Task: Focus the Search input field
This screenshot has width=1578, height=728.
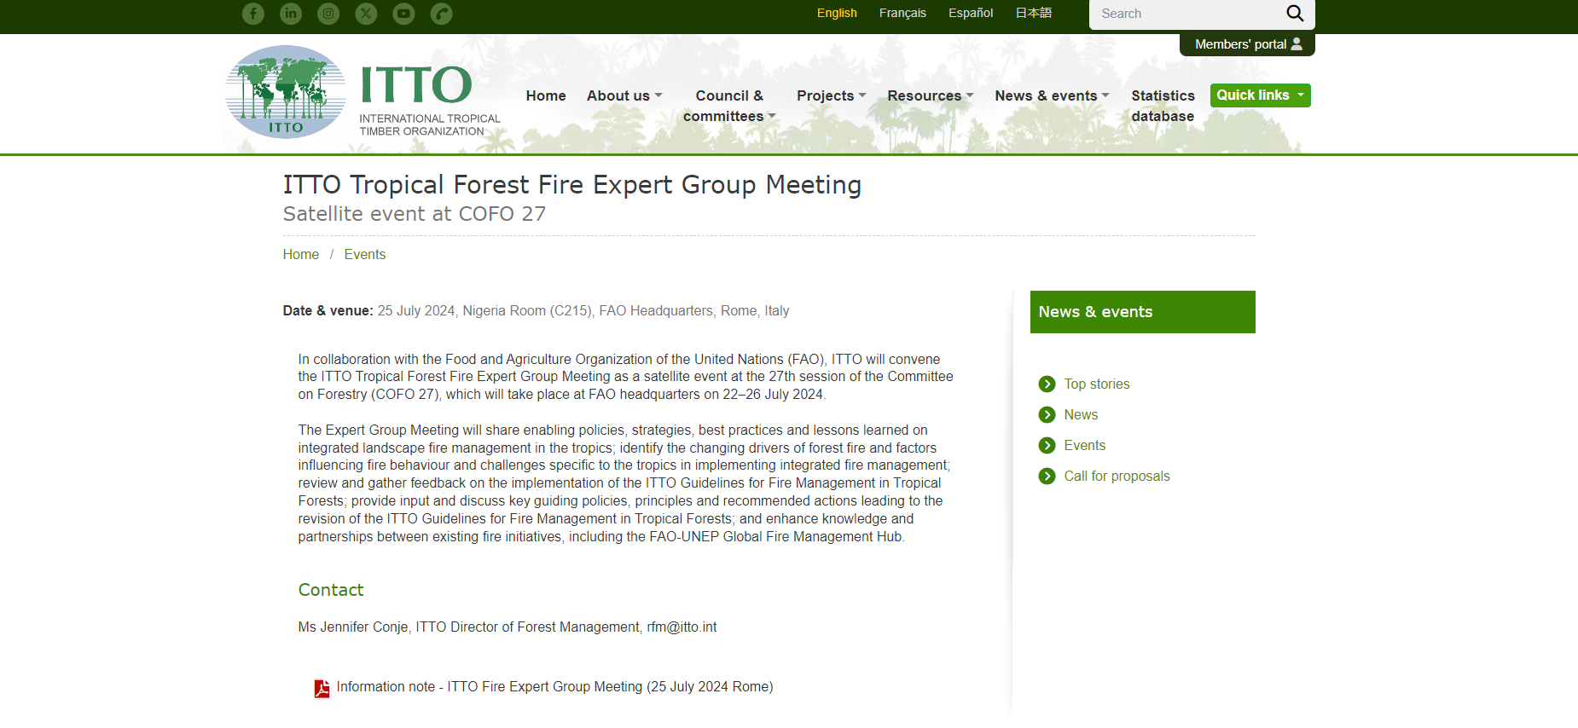Action: pyautogui.click(x=1187, y=14)
